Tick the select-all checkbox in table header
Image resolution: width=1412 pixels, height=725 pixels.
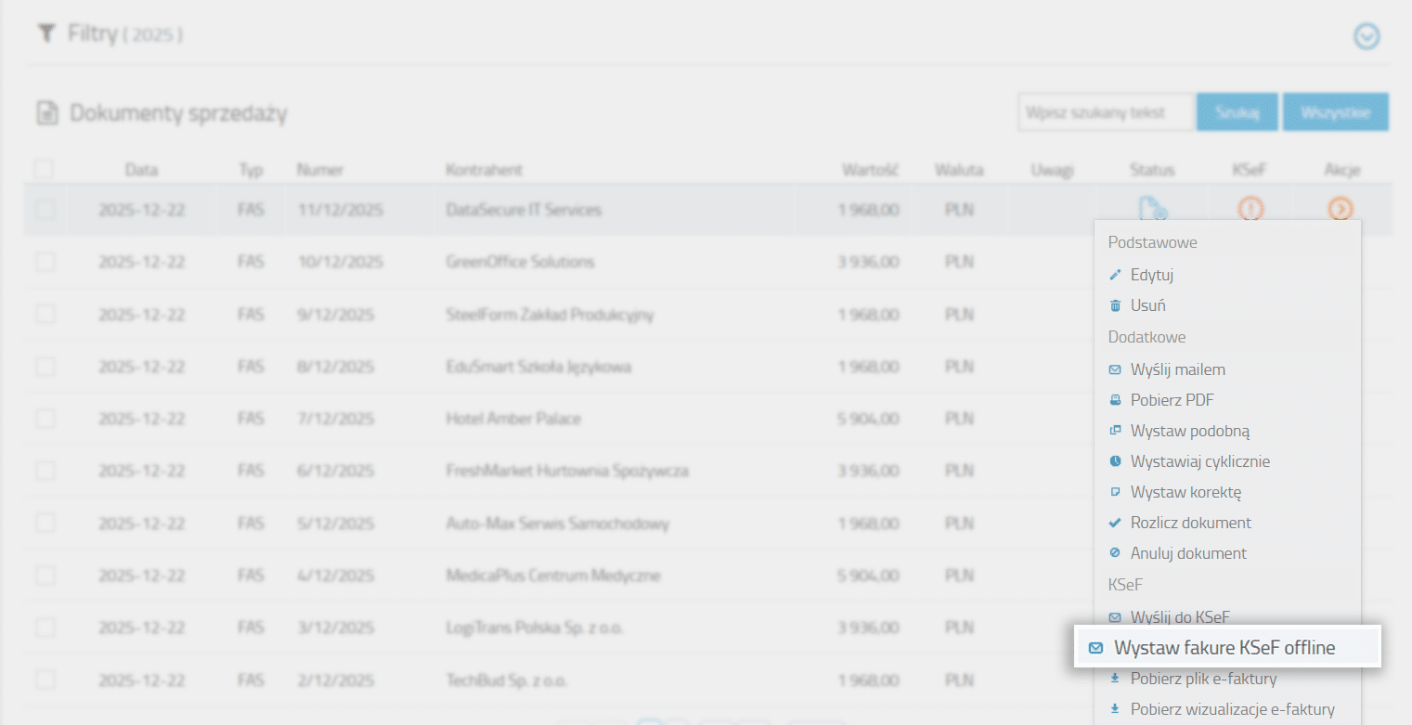tap(44, 169)
